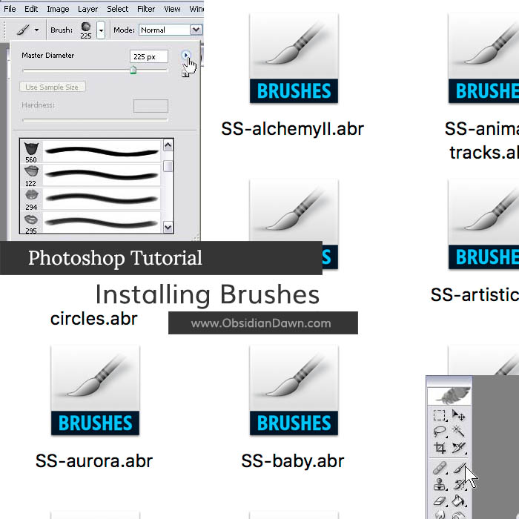Open the tool preset picker arrow

[x=36, y=30]
